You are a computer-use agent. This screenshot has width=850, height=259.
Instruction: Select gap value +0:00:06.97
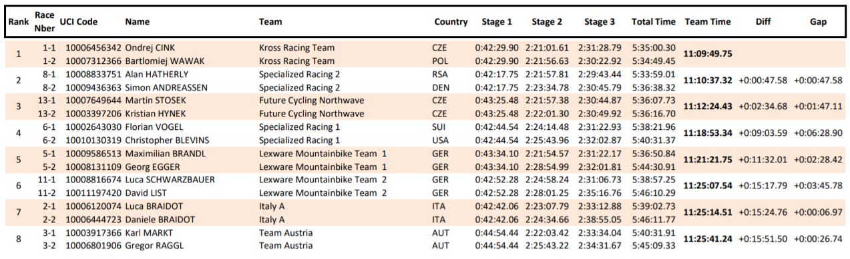click(818, 212)
